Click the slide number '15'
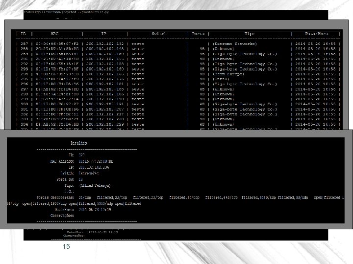Viewport: 353px width, 264px height. click(66, 246)
